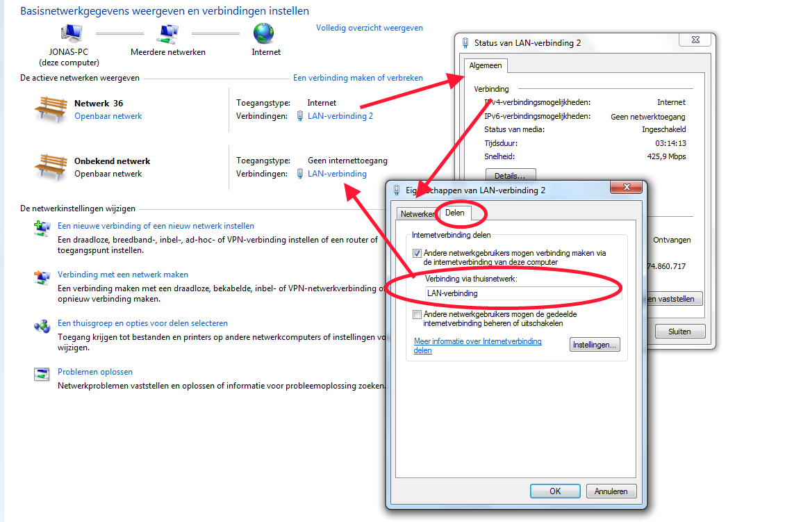The width and height of the screenshot is (810, 522).
Task: Open the LAN-verbinding 2 connection link
Action: (340, 116)
